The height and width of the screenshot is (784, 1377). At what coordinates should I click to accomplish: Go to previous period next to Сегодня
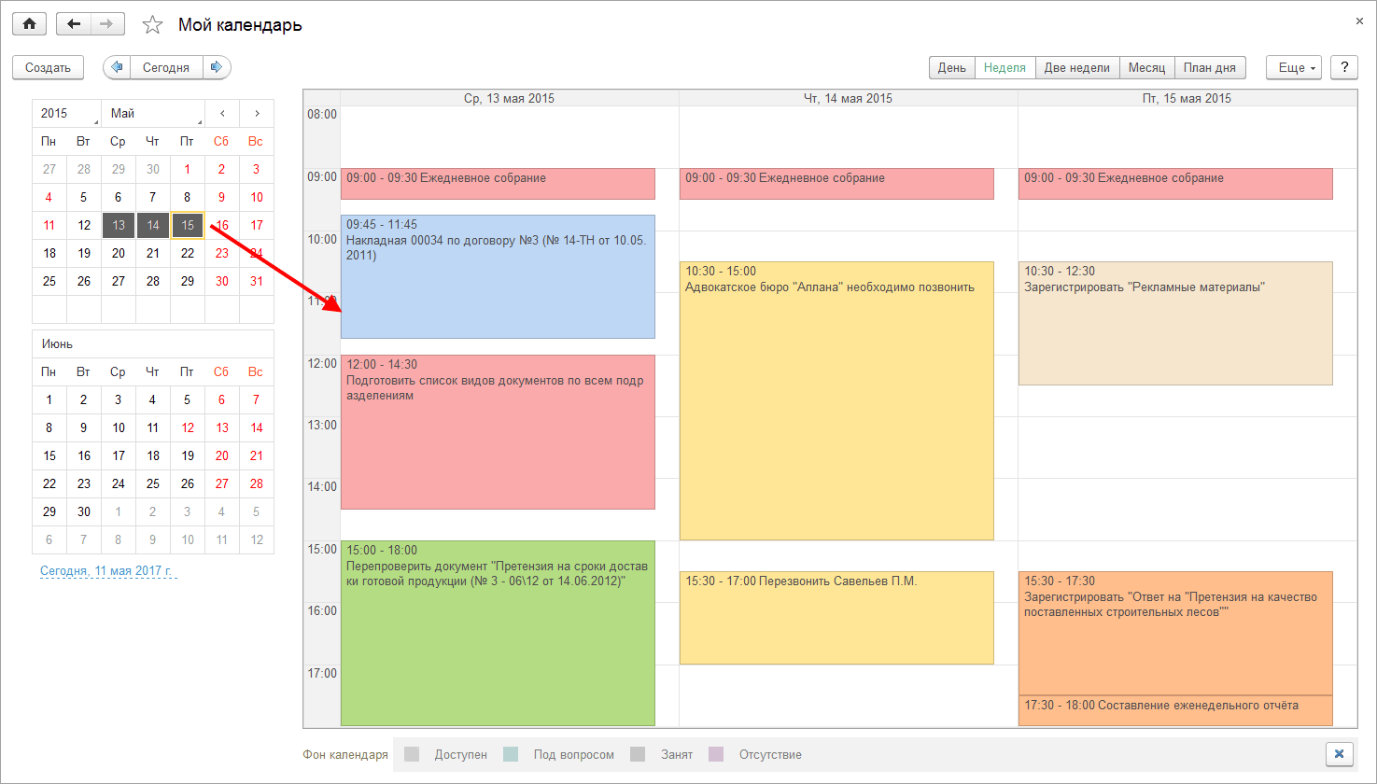(117, 67)
